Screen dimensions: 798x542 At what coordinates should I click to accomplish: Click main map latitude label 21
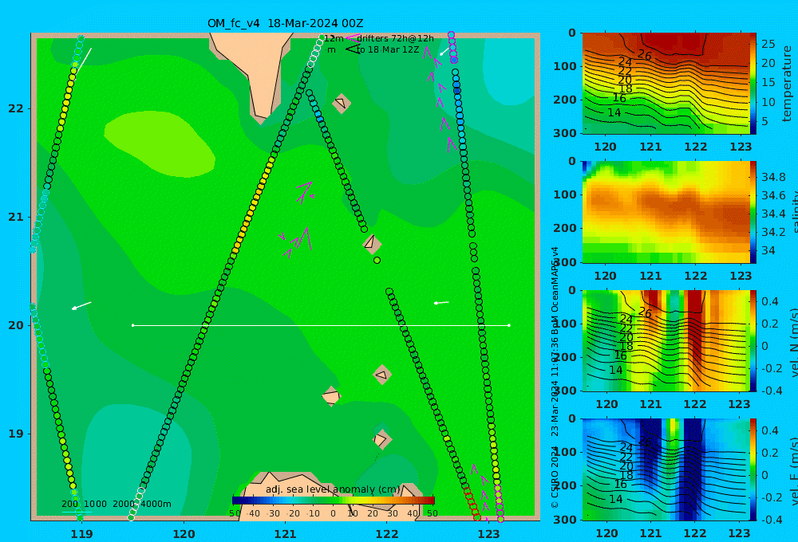click(15, 217)
